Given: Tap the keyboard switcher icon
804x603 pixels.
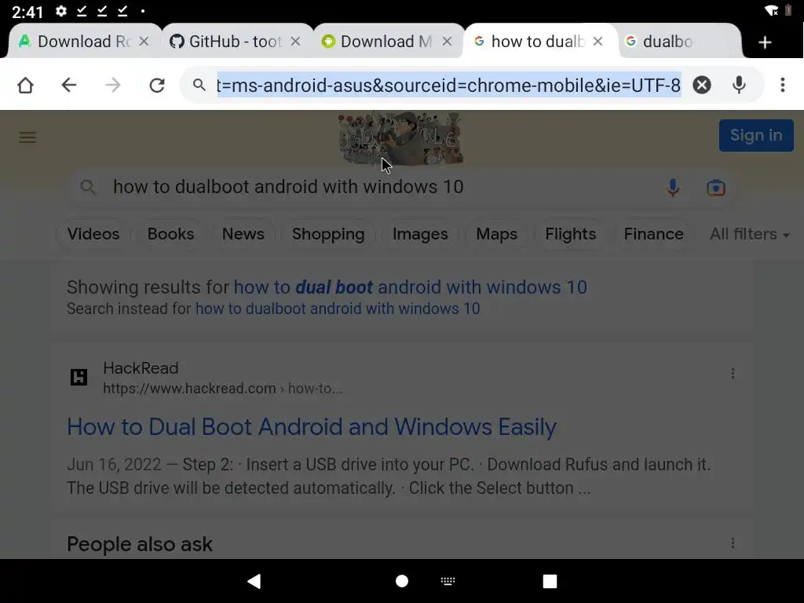Looking at the screenshot, I should (448, 581).
